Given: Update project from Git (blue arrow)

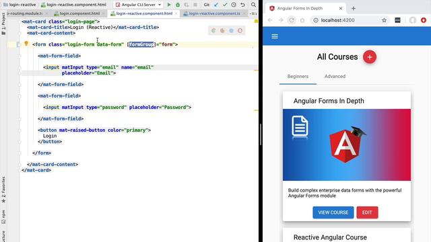Looking at the screenshot, I should (216, 5).
